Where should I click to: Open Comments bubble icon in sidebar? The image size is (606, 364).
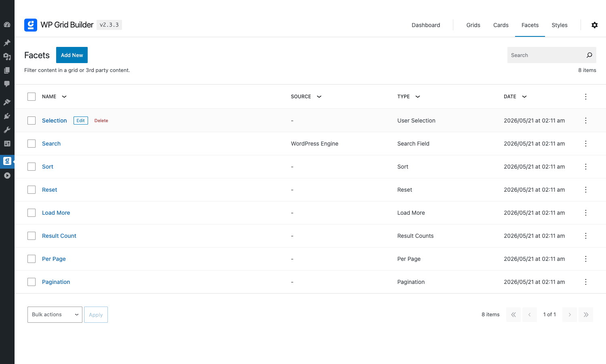pyautogui.click(x=7, y=84)
